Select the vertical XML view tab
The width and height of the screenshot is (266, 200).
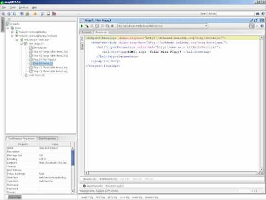click(82, 39)
